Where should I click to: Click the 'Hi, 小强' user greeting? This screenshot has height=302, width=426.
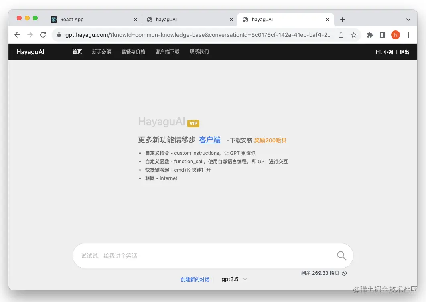pos(384,52)
